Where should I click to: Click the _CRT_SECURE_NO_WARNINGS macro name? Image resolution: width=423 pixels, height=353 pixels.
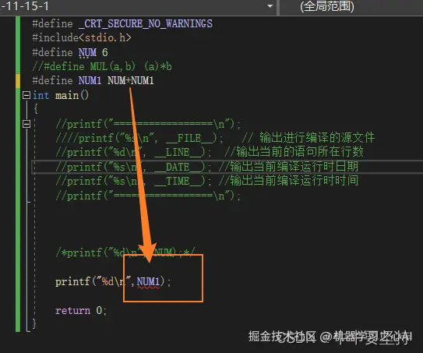coord(146,23)
